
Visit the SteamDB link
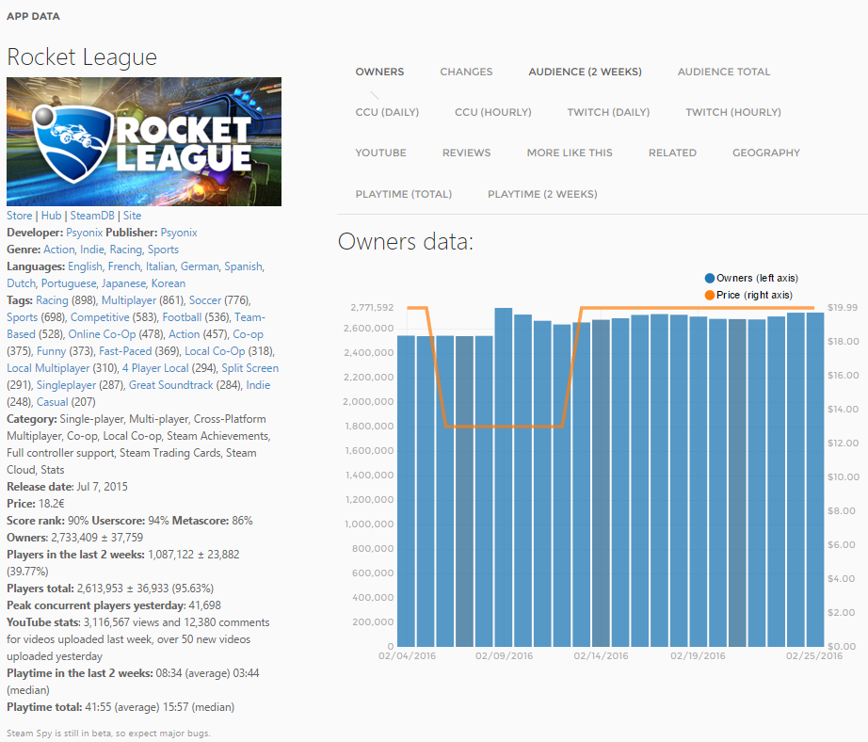92,216
